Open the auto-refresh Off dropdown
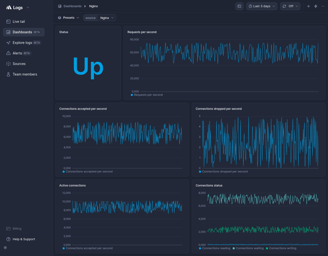This screenshot has height=256, width=328. click(x=290, y=6)
